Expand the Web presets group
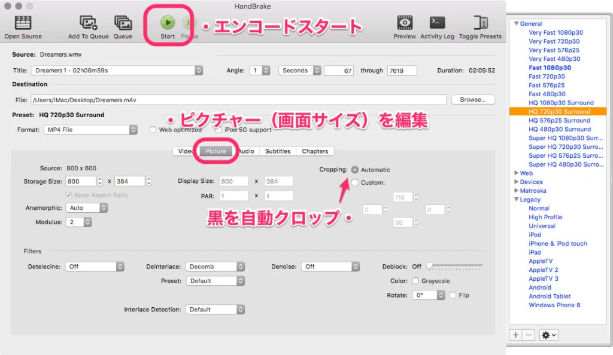The width and height of the screenshot is (613, 355). coord(517,173)
